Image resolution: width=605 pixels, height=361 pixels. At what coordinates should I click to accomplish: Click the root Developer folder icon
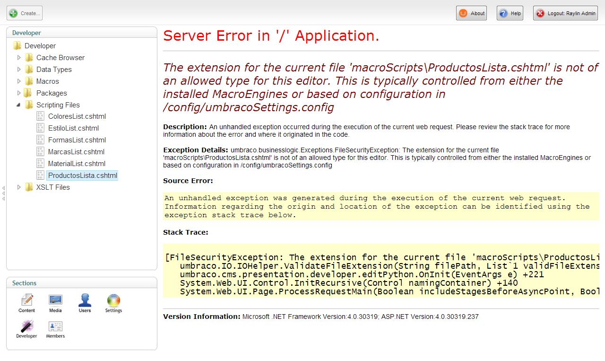pyautogui.click(x=17, y=45)
